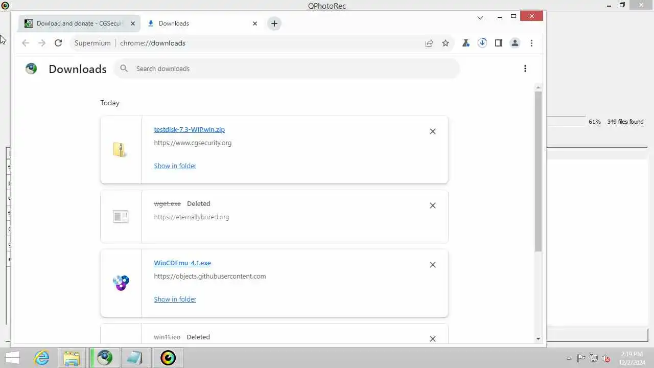This screenshot has height=368, width=654.
Task: Remove testdisk-7.3-WIP.win.zip from list
Action: tap(433, 131)
